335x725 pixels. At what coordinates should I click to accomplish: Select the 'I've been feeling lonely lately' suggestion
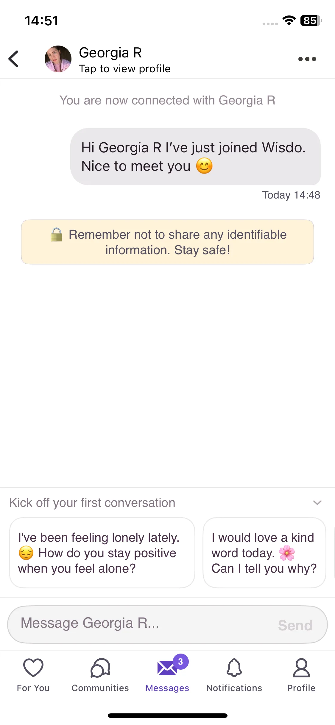(x=102, y=553)
